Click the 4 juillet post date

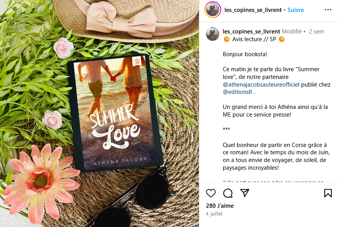coord(214,214)
